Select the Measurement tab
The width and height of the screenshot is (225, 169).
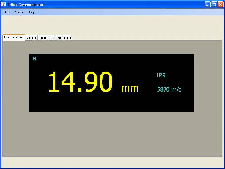point(13,37)
